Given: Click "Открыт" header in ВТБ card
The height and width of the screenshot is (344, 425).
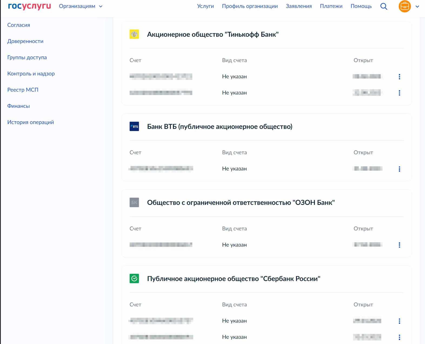Looking at the screenshot, I should point(363,153).
